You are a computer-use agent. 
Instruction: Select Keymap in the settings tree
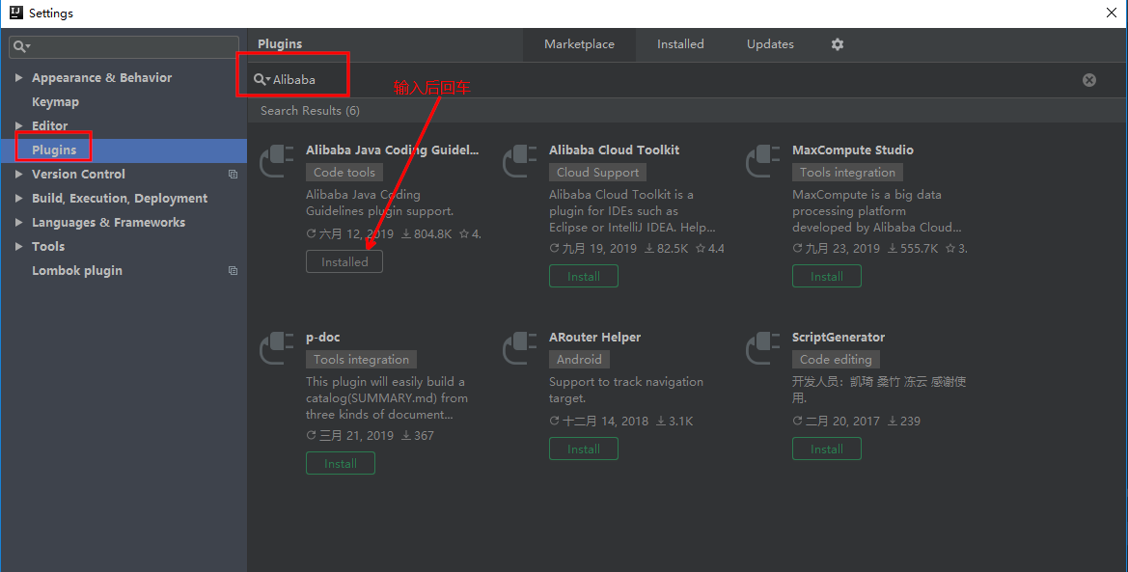tap(55, 102)
